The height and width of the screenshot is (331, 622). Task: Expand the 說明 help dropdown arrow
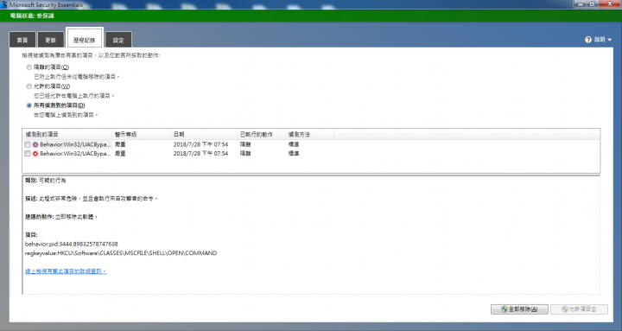click(609, 40)
